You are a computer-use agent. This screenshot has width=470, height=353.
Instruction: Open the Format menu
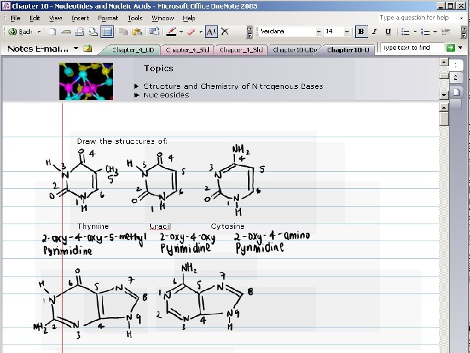108,18
